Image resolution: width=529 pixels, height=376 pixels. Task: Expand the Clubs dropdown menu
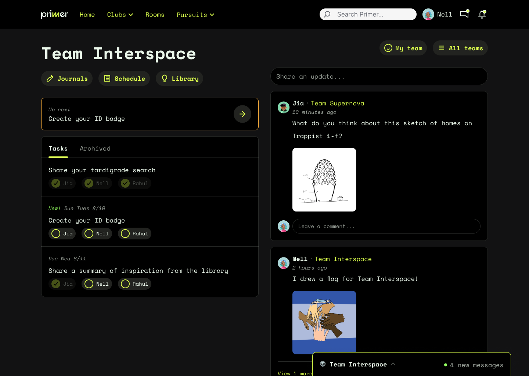click(x=120, y=15)
